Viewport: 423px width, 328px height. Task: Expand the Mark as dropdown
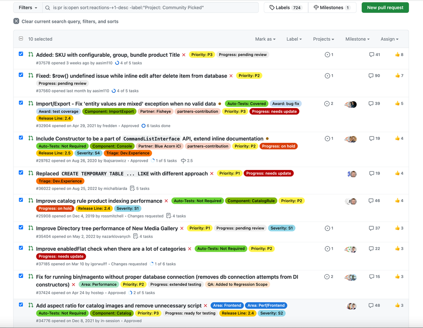click(265, 39)
